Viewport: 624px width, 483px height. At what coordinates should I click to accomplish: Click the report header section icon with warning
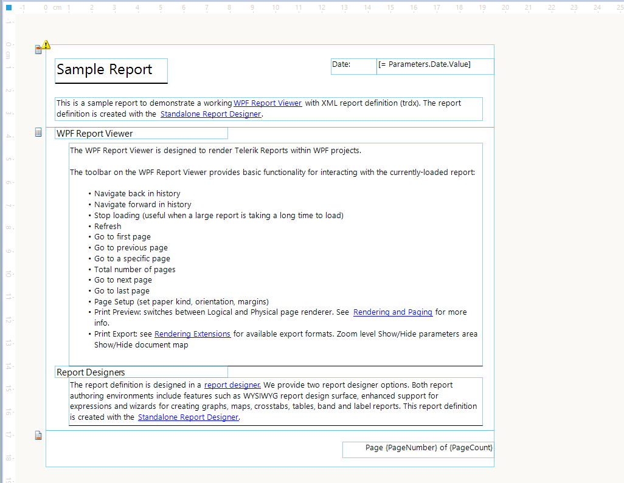tap(38, 50)
